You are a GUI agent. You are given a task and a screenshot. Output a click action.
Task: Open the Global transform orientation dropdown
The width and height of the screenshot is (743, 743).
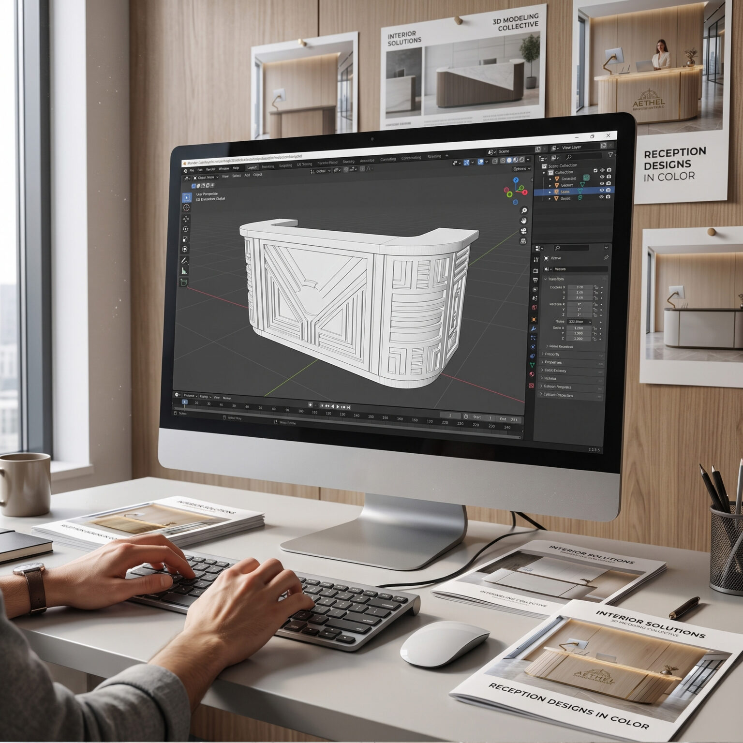321,171
